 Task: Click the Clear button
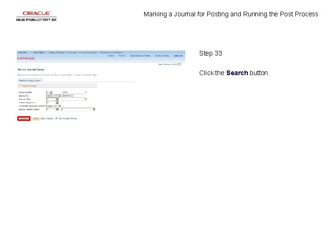(36, 119)
